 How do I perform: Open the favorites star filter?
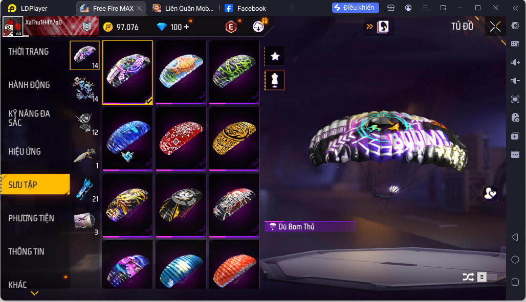pos(275,56)
